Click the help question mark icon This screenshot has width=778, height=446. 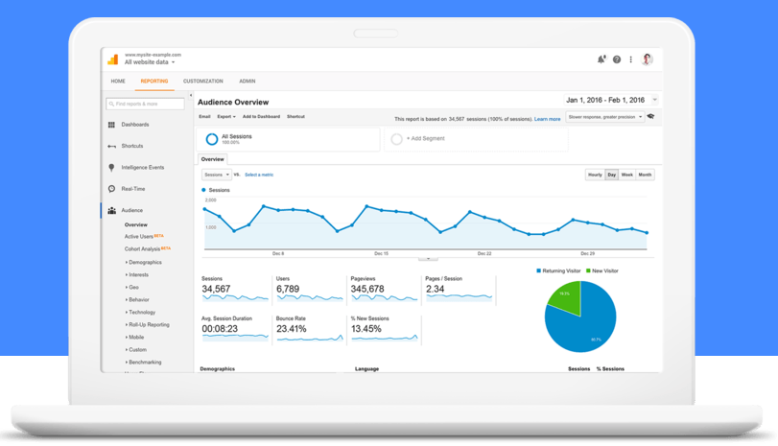(x=617, y=59)
